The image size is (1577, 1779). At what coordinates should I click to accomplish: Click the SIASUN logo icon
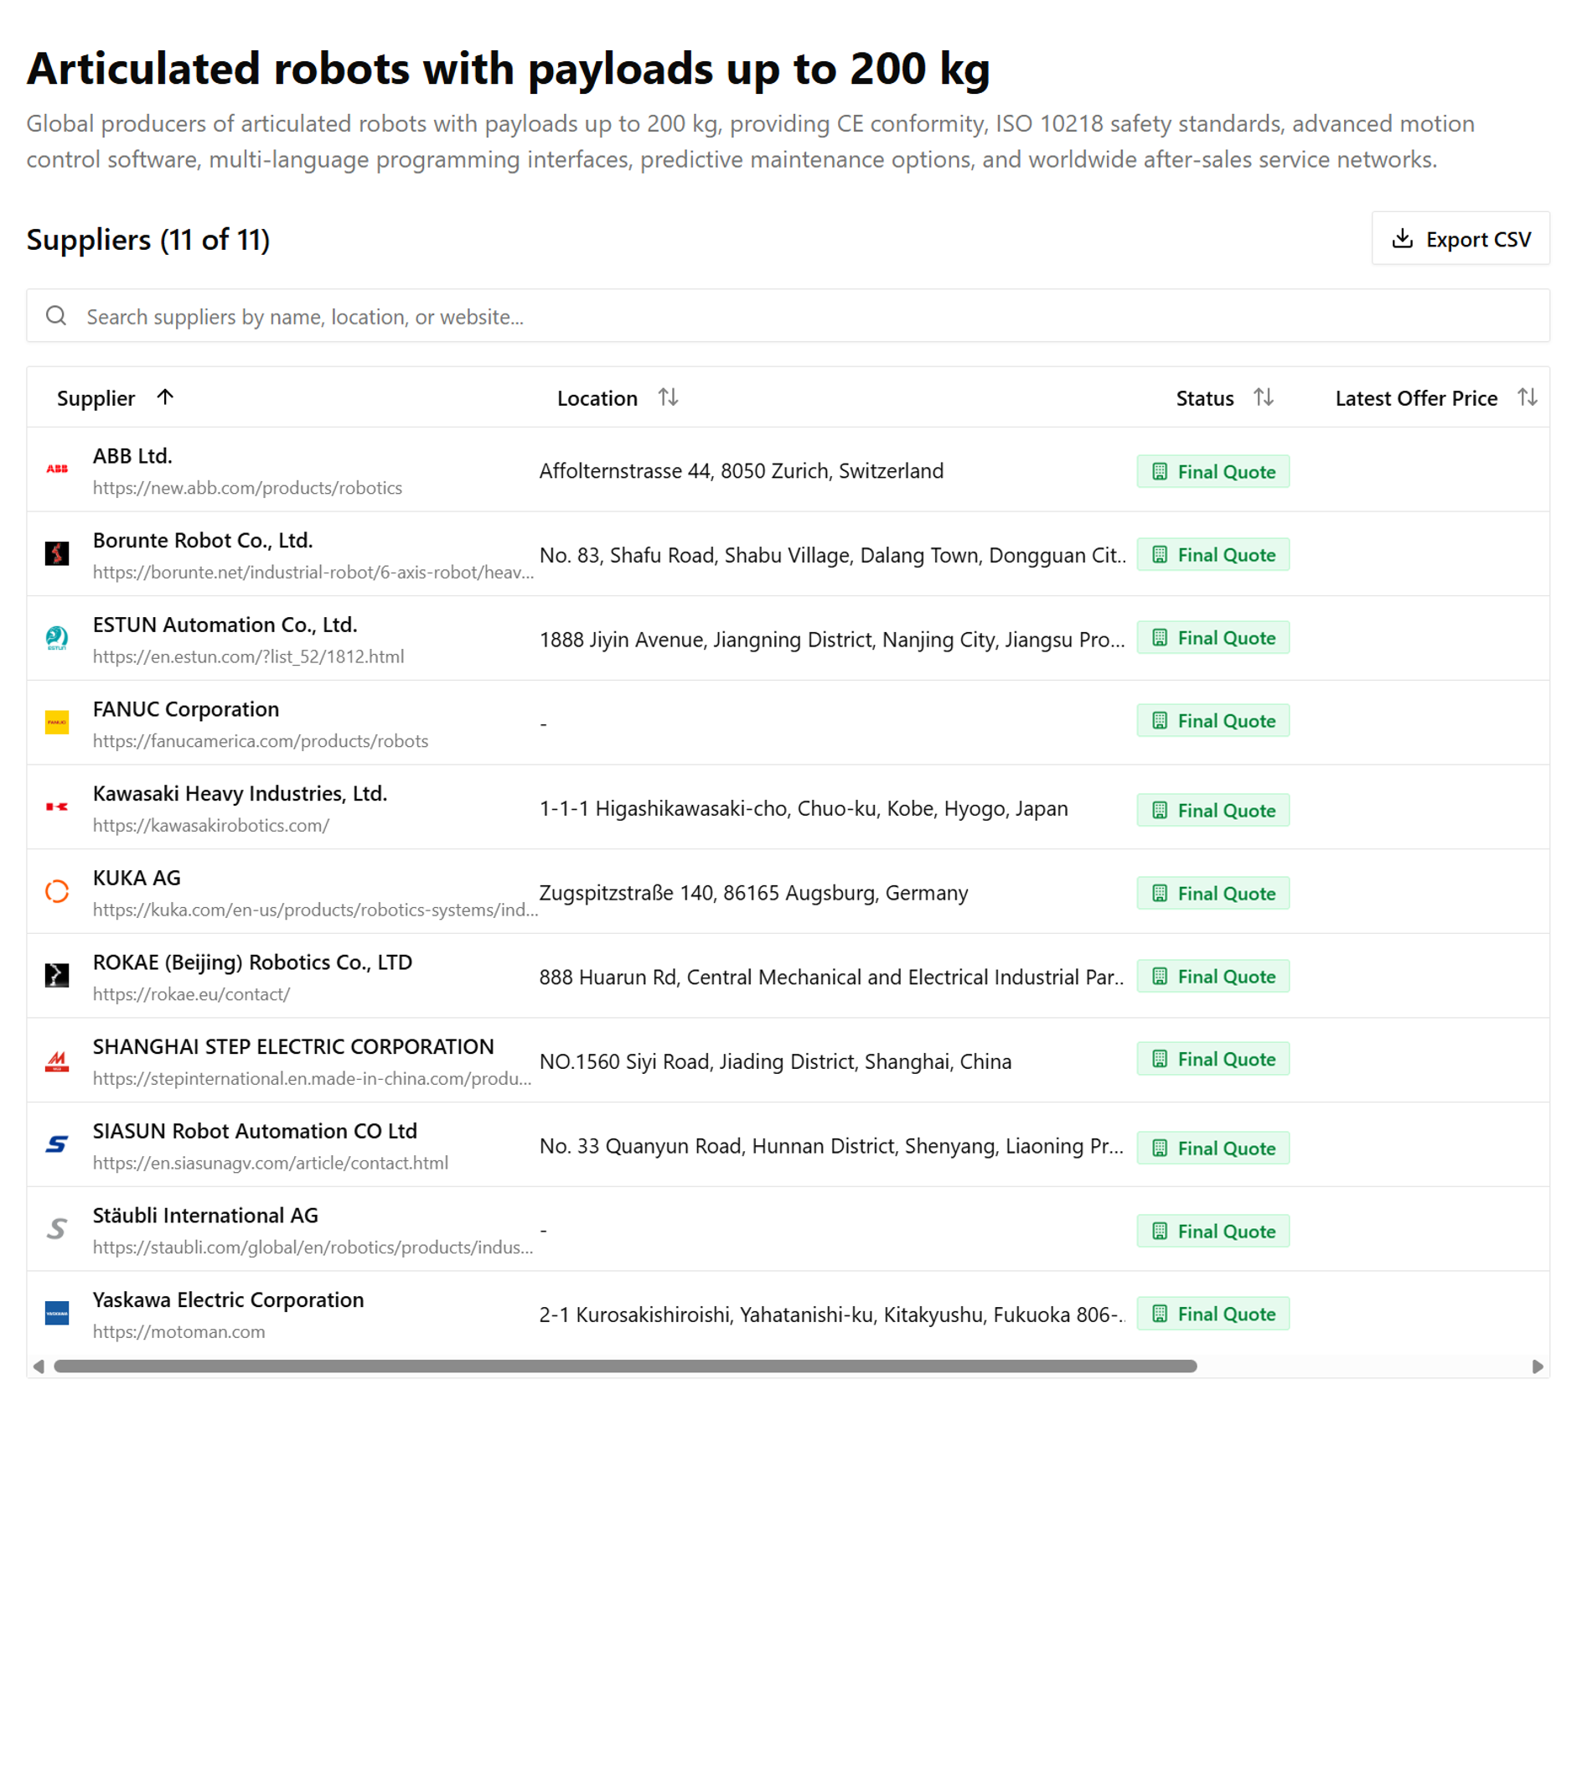(x=58, y=1144)
